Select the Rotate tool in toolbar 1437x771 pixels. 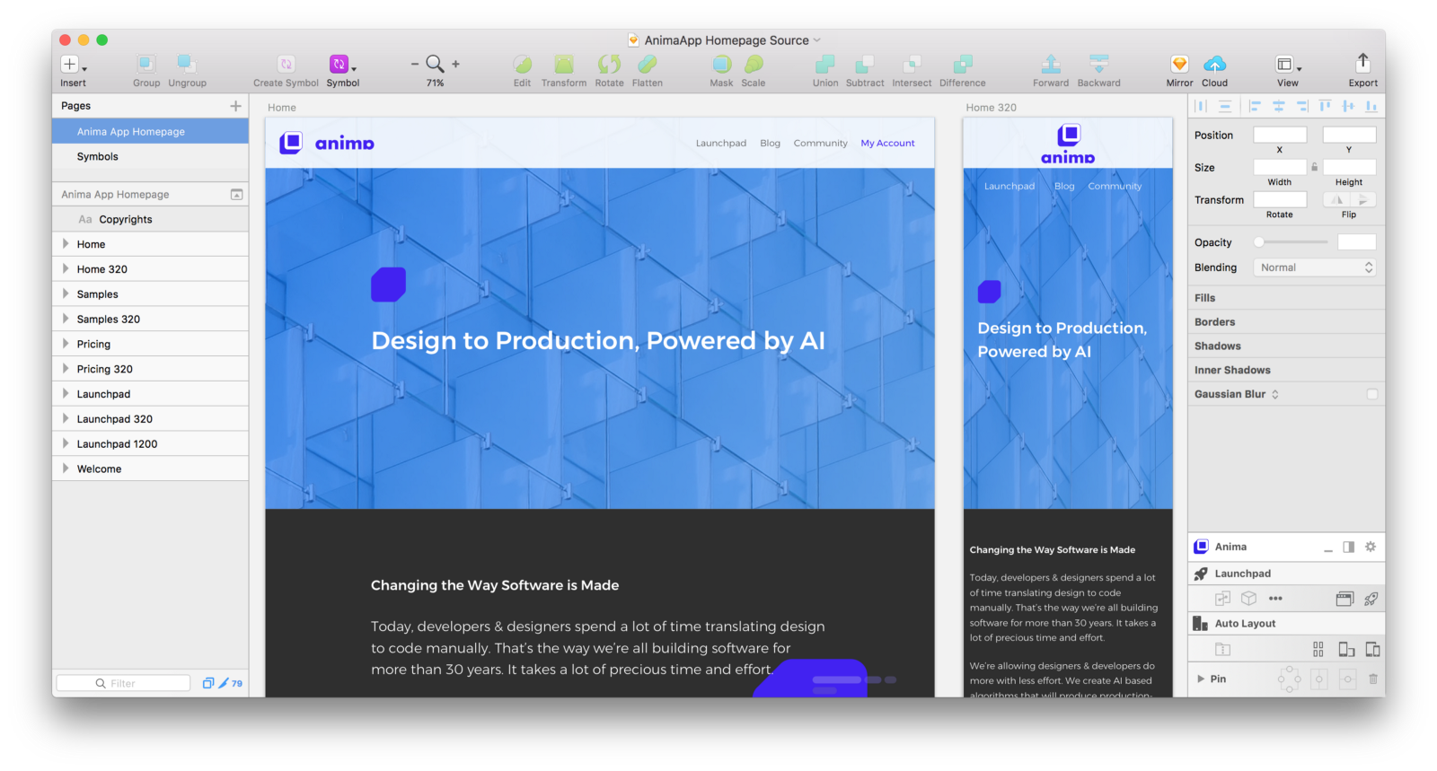point(609,64)
